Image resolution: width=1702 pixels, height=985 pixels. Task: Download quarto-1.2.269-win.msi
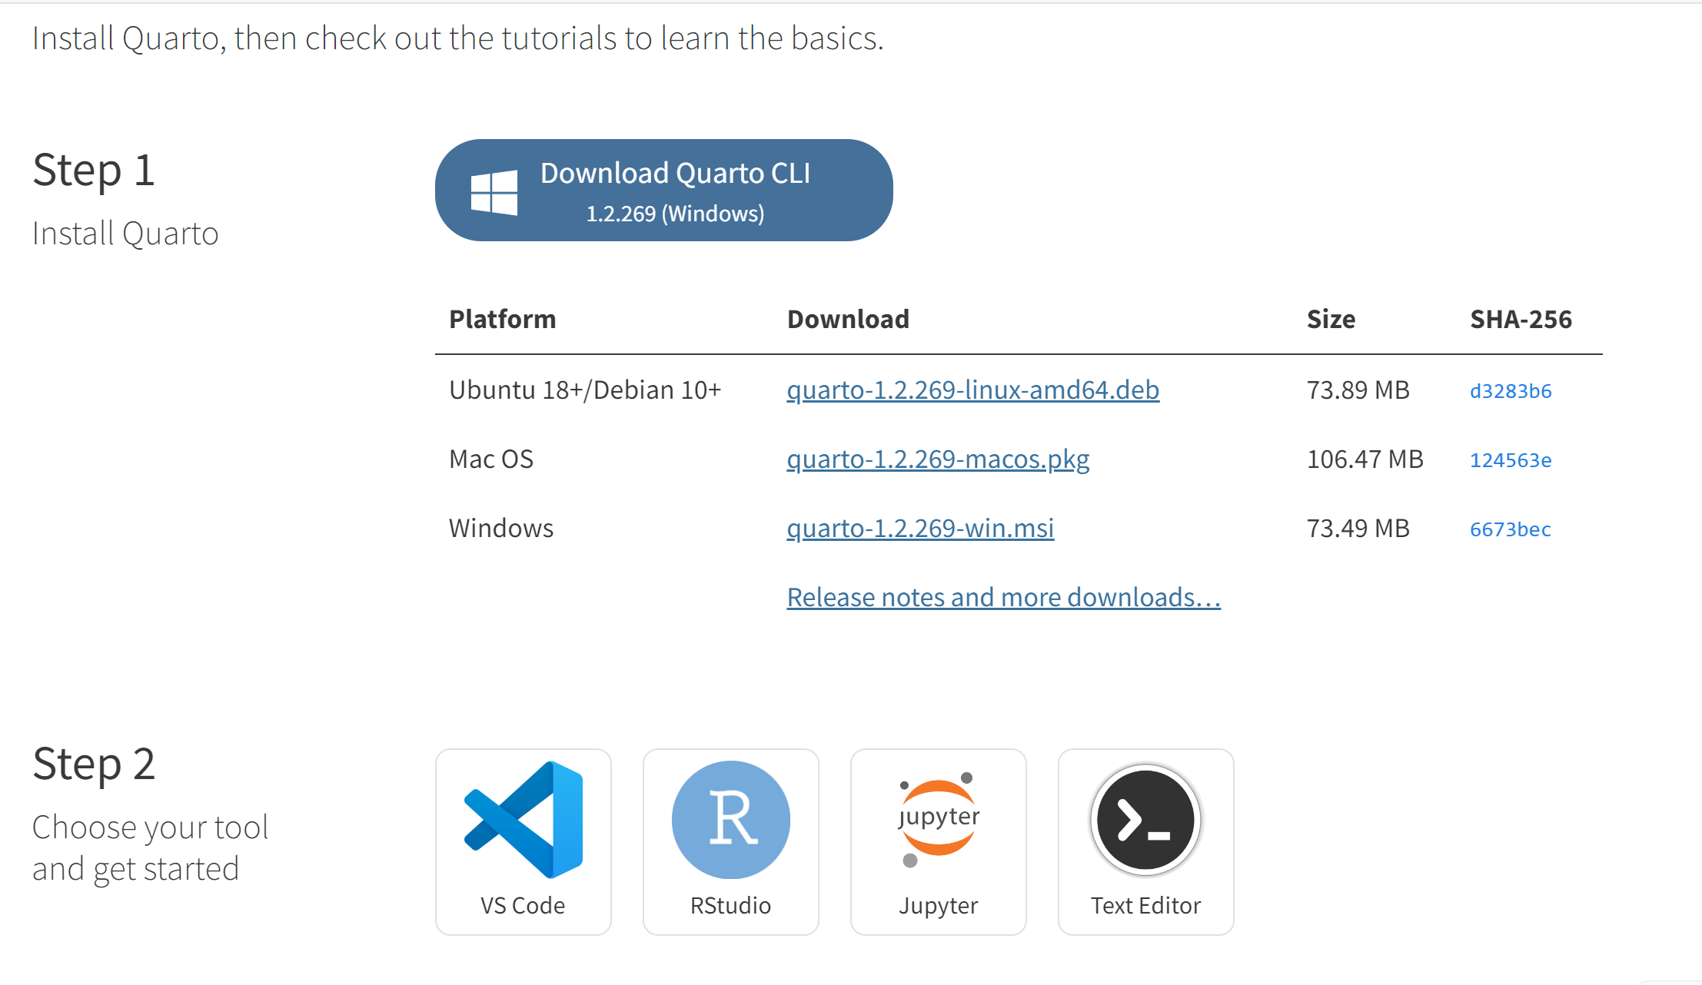(919, 527)
